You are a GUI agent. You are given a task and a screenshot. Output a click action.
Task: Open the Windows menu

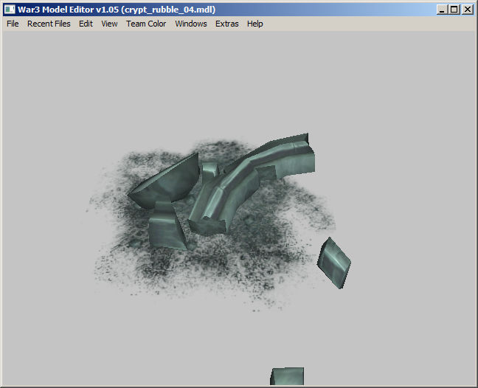(x=191, y=24)
